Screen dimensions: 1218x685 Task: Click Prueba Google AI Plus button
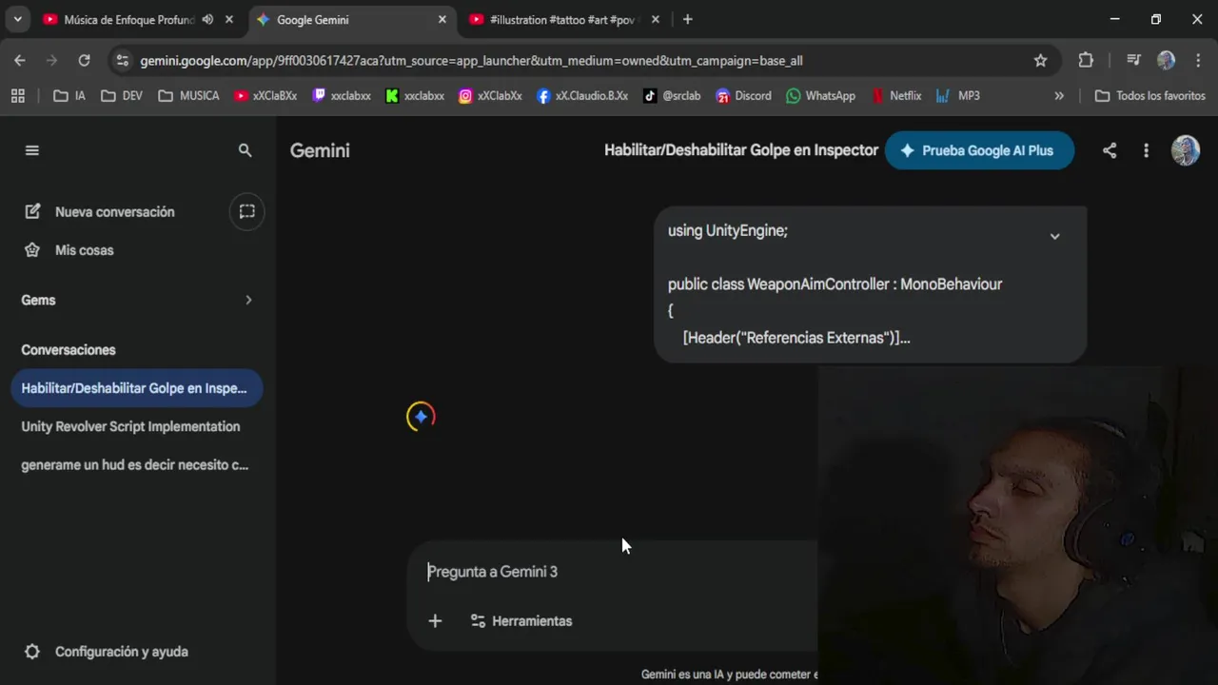point(979,150)
